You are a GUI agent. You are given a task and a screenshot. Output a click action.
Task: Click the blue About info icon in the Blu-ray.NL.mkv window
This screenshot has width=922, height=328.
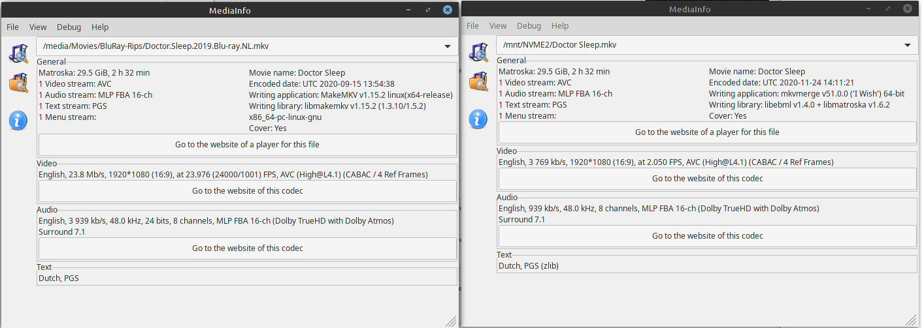[18, 120]
